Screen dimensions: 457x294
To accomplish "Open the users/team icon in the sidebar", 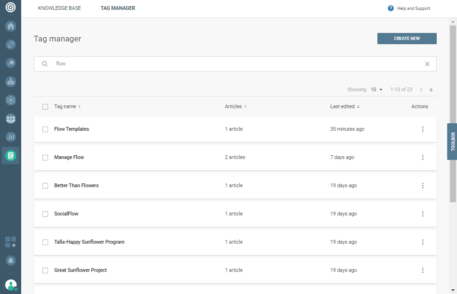I will pyautogui.click(x=10, y=119).
